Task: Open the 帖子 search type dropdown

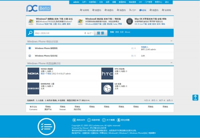Action: click(x=90, y=33)
